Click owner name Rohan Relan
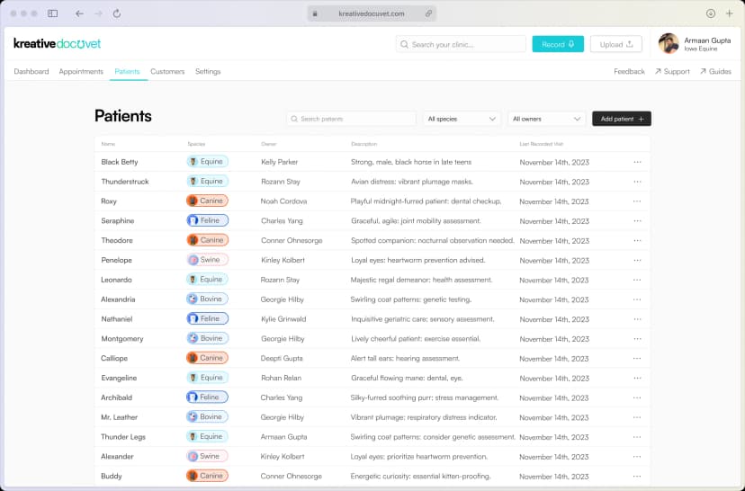Image resolution: width=745 pixels, height=491 pixels. [x=282, y=378]
